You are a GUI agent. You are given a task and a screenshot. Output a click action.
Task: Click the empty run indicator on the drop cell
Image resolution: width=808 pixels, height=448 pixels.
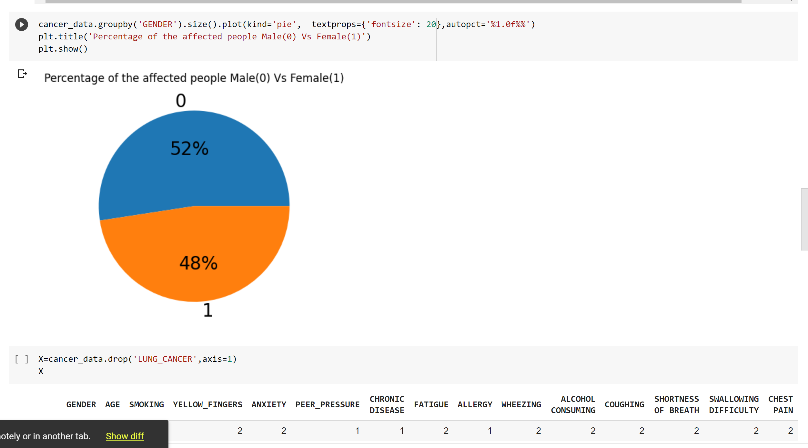click(x=21, y=359)
